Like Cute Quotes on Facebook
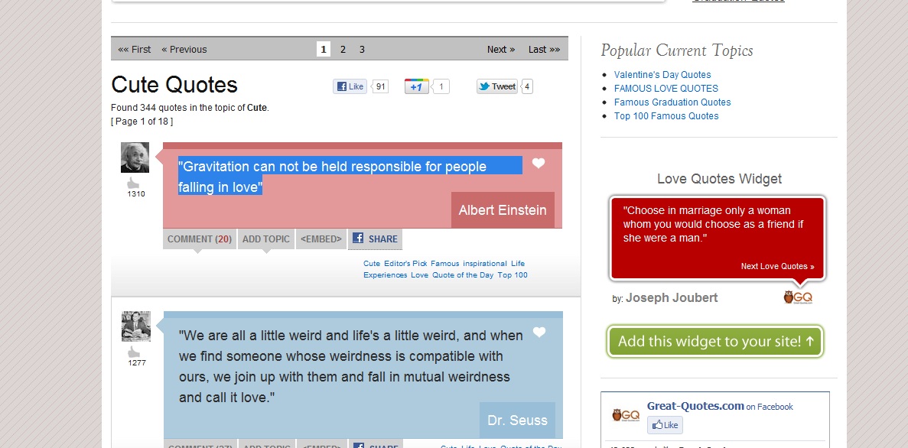908x448 pixels. [x=350, y=86]
